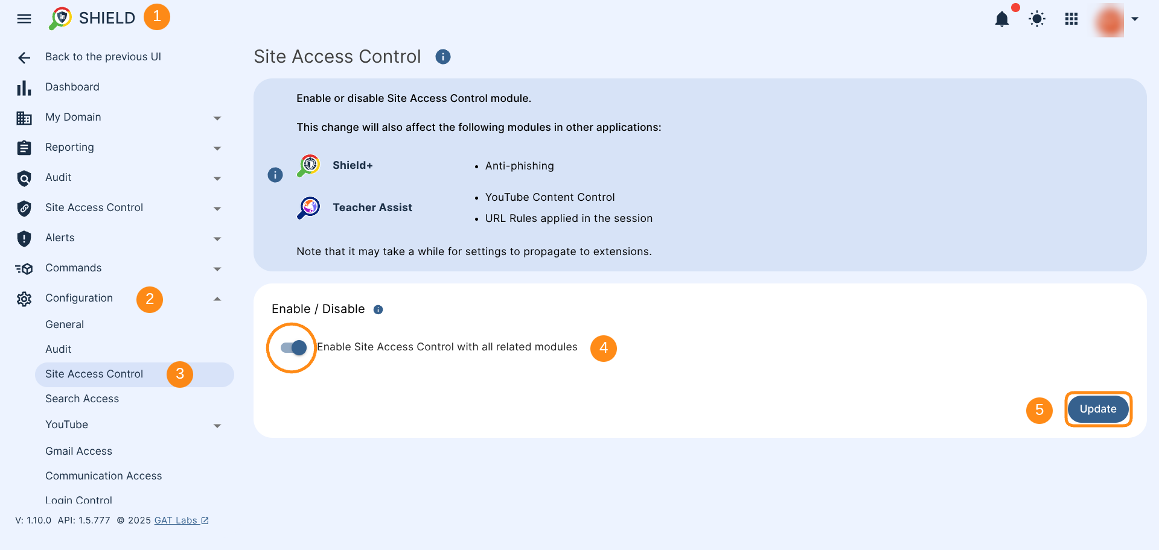Toggle the light/dark theme icon
This screenshot has height=550, width=1159.
click(x=1037, y=19)
